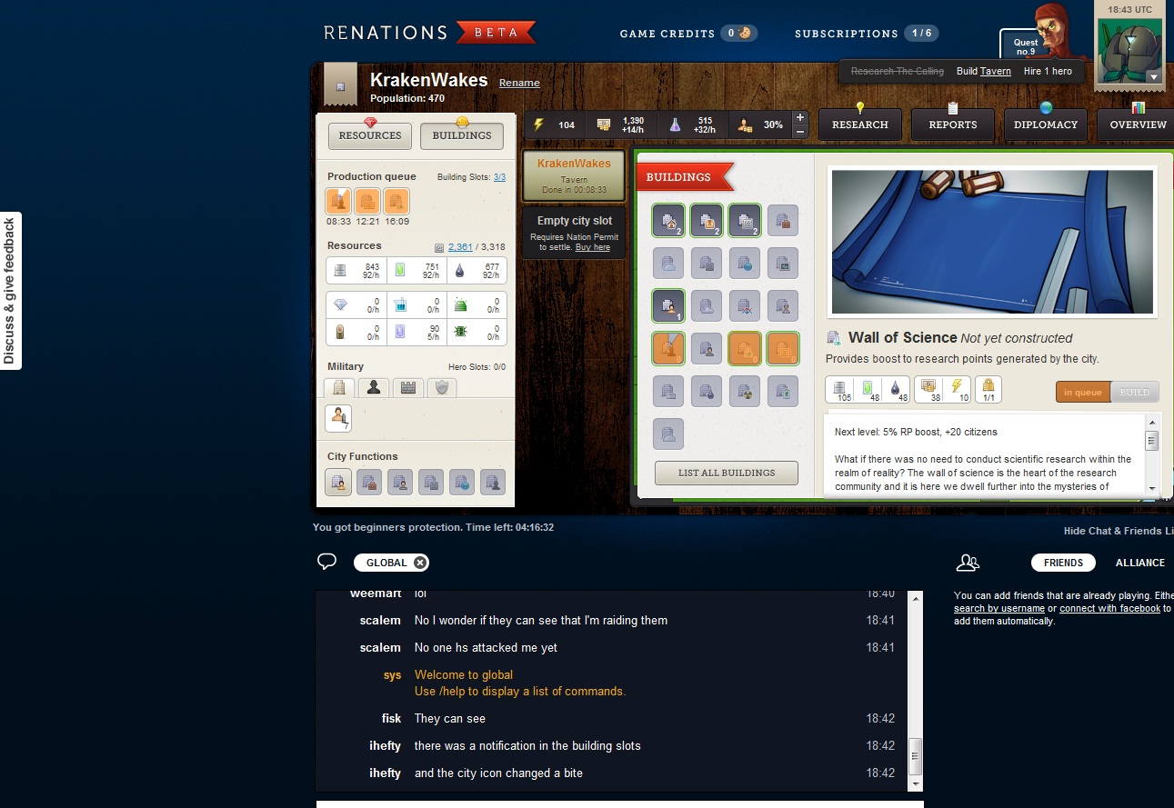Screen dimensions: 1174x808
Task: Open the OVERVIEW menu
Action: 1138,125
